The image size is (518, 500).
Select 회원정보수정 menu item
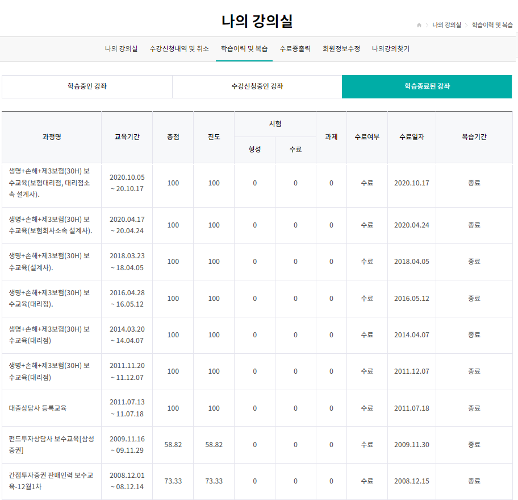(341, 49)
